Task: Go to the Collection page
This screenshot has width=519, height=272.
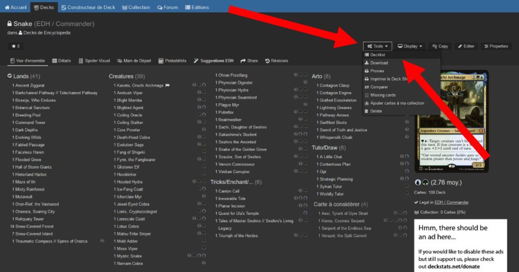Action: pos(136,7)
